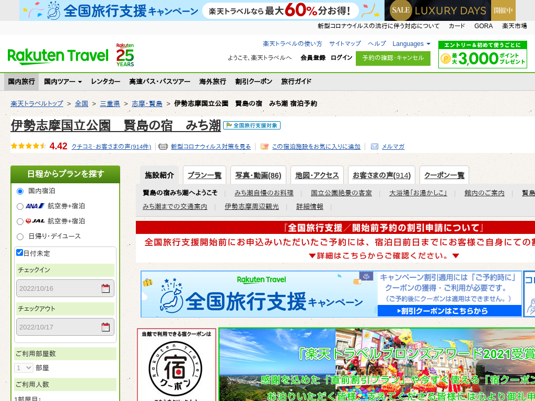Select the ANA 航空券+宿泊 option

[20, 206]
